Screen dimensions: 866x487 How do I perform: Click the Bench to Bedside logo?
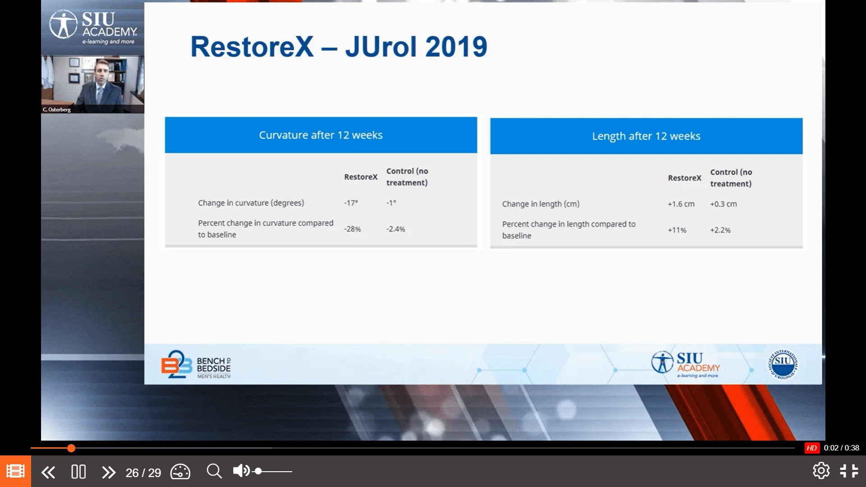pos(196,365)
